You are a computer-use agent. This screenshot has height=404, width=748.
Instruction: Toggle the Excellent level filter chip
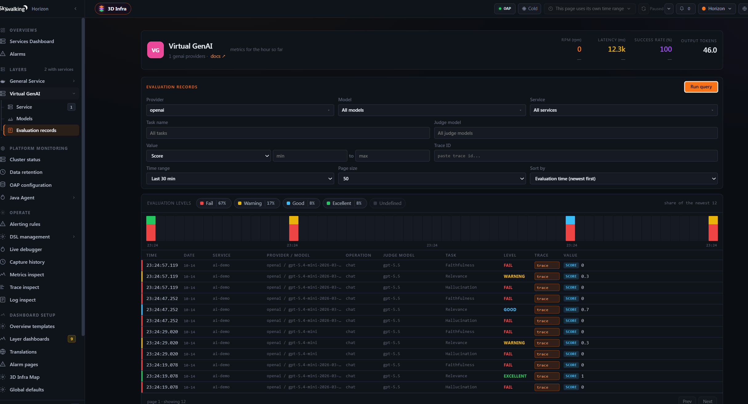(x=344, y=203)
